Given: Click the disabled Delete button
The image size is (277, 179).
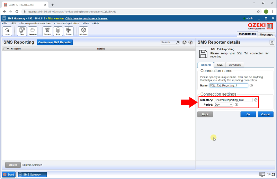Looking at the screenshot, I should (13, 165).
